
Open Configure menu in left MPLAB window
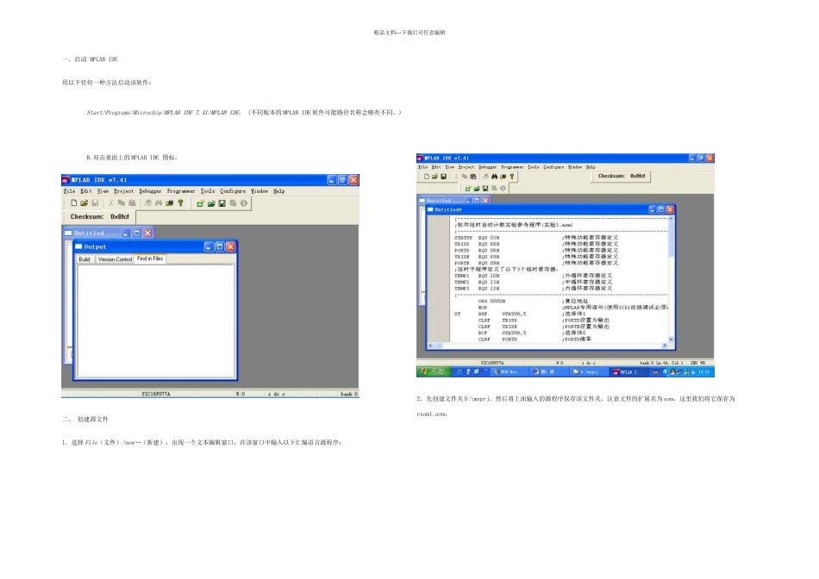point(233,191)
